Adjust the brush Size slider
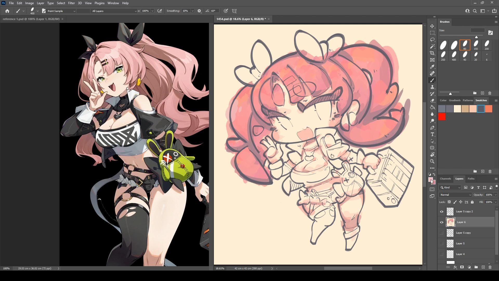Image resolution: width=499 pixels, height=281 pixels. [476, 37]
